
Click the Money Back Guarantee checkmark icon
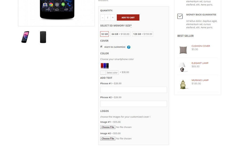coord(180,16)
